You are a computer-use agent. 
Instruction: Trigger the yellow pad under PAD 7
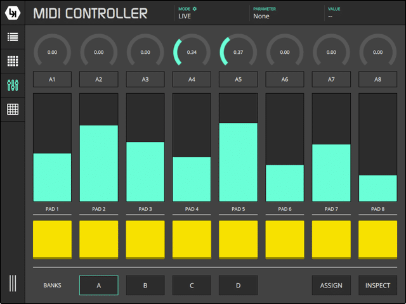click(331, 239)
